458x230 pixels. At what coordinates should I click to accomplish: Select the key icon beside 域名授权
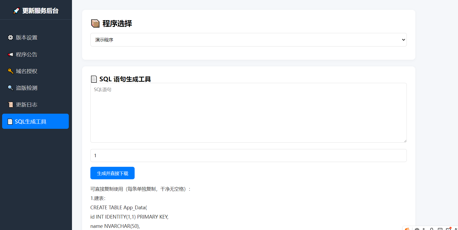pyautogui.click(x=10, y=71)
